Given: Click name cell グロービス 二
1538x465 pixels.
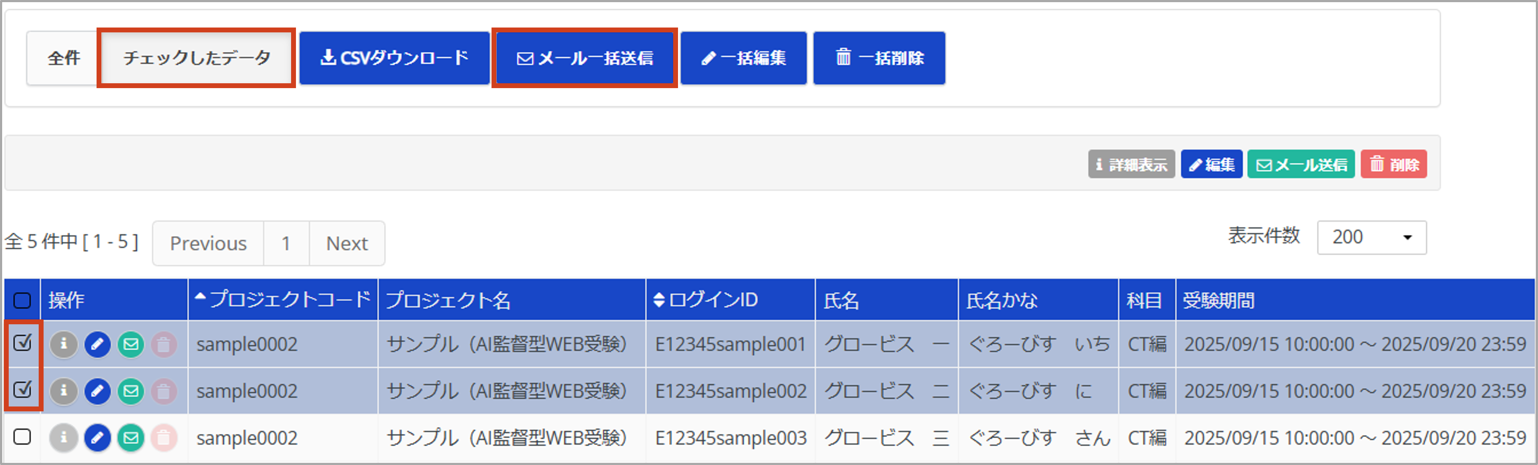Looking at the screenshot, I should 886,391.
